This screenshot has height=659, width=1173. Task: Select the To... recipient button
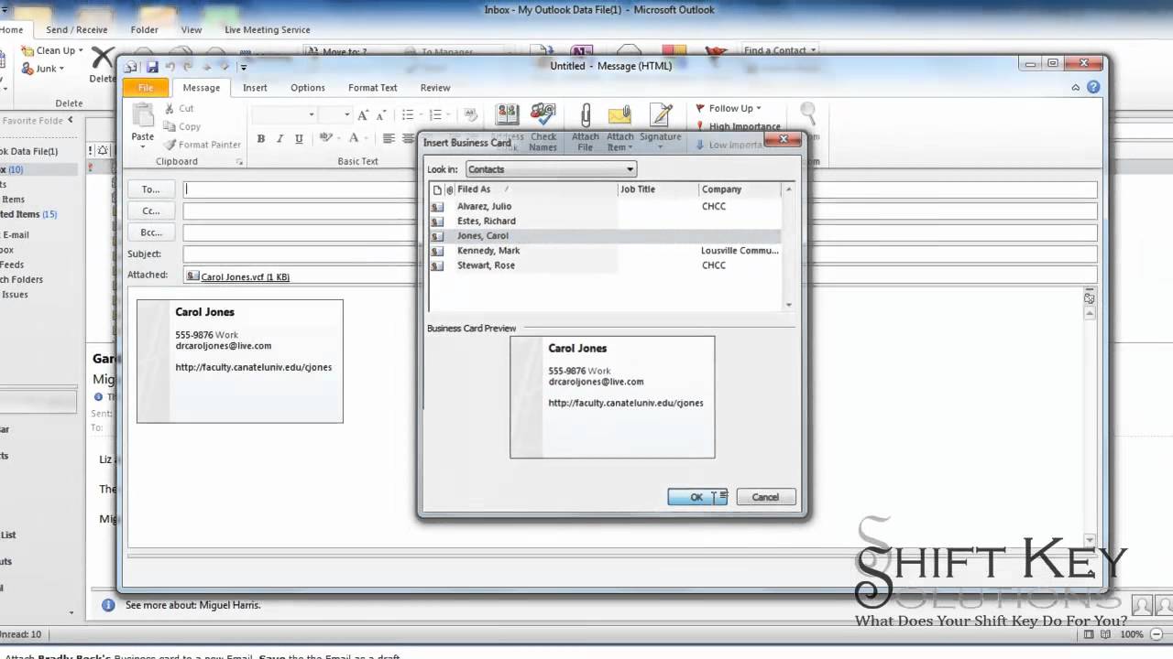tap(150, 189)
